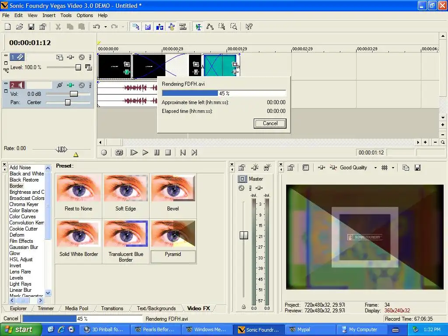Minimize audio track 2 height
Viewport: 448px width, 336px height.
click(x=6, y=84)
